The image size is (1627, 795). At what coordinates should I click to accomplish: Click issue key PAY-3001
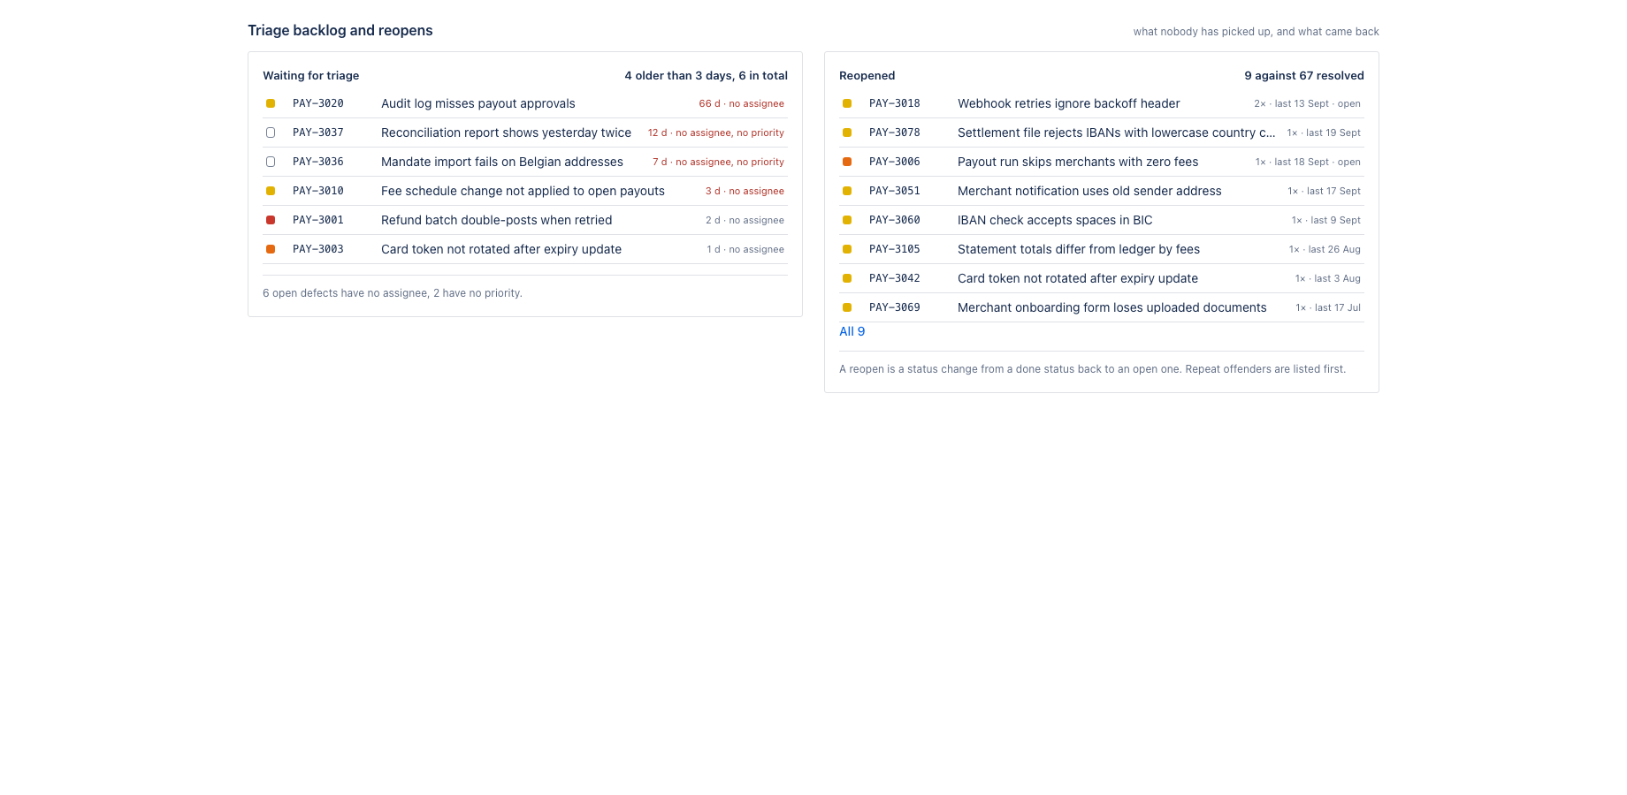(318, 220)
